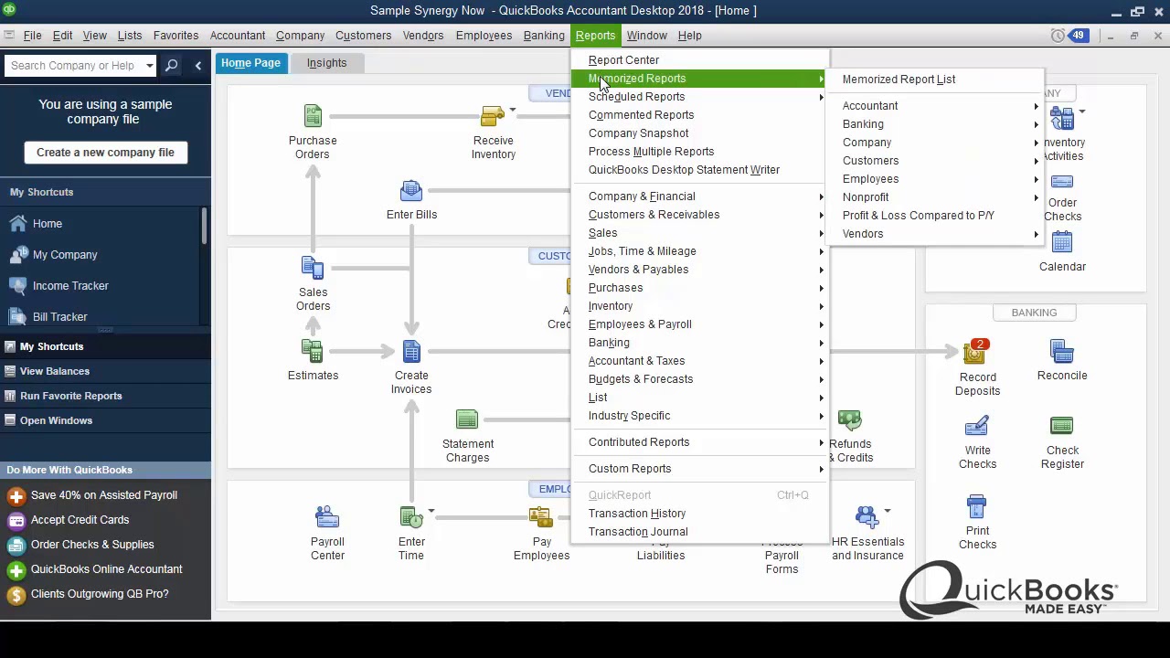This screenshot has height=658, width=1170.
Task: Open the Order Checks icon
Action: coord(1062,181)
